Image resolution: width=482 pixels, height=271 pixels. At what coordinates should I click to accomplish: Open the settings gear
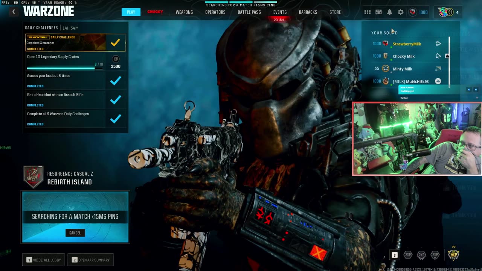click(401, 12)
